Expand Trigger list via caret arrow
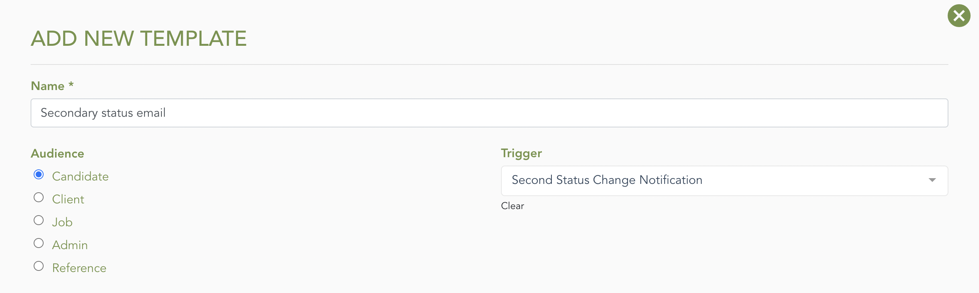 pyautogui.click(x=932, y=180)
